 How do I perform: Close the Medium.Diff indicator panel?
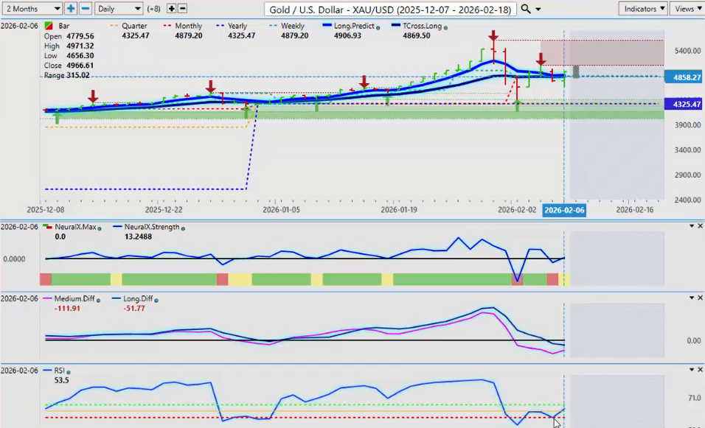pos(700,298)
